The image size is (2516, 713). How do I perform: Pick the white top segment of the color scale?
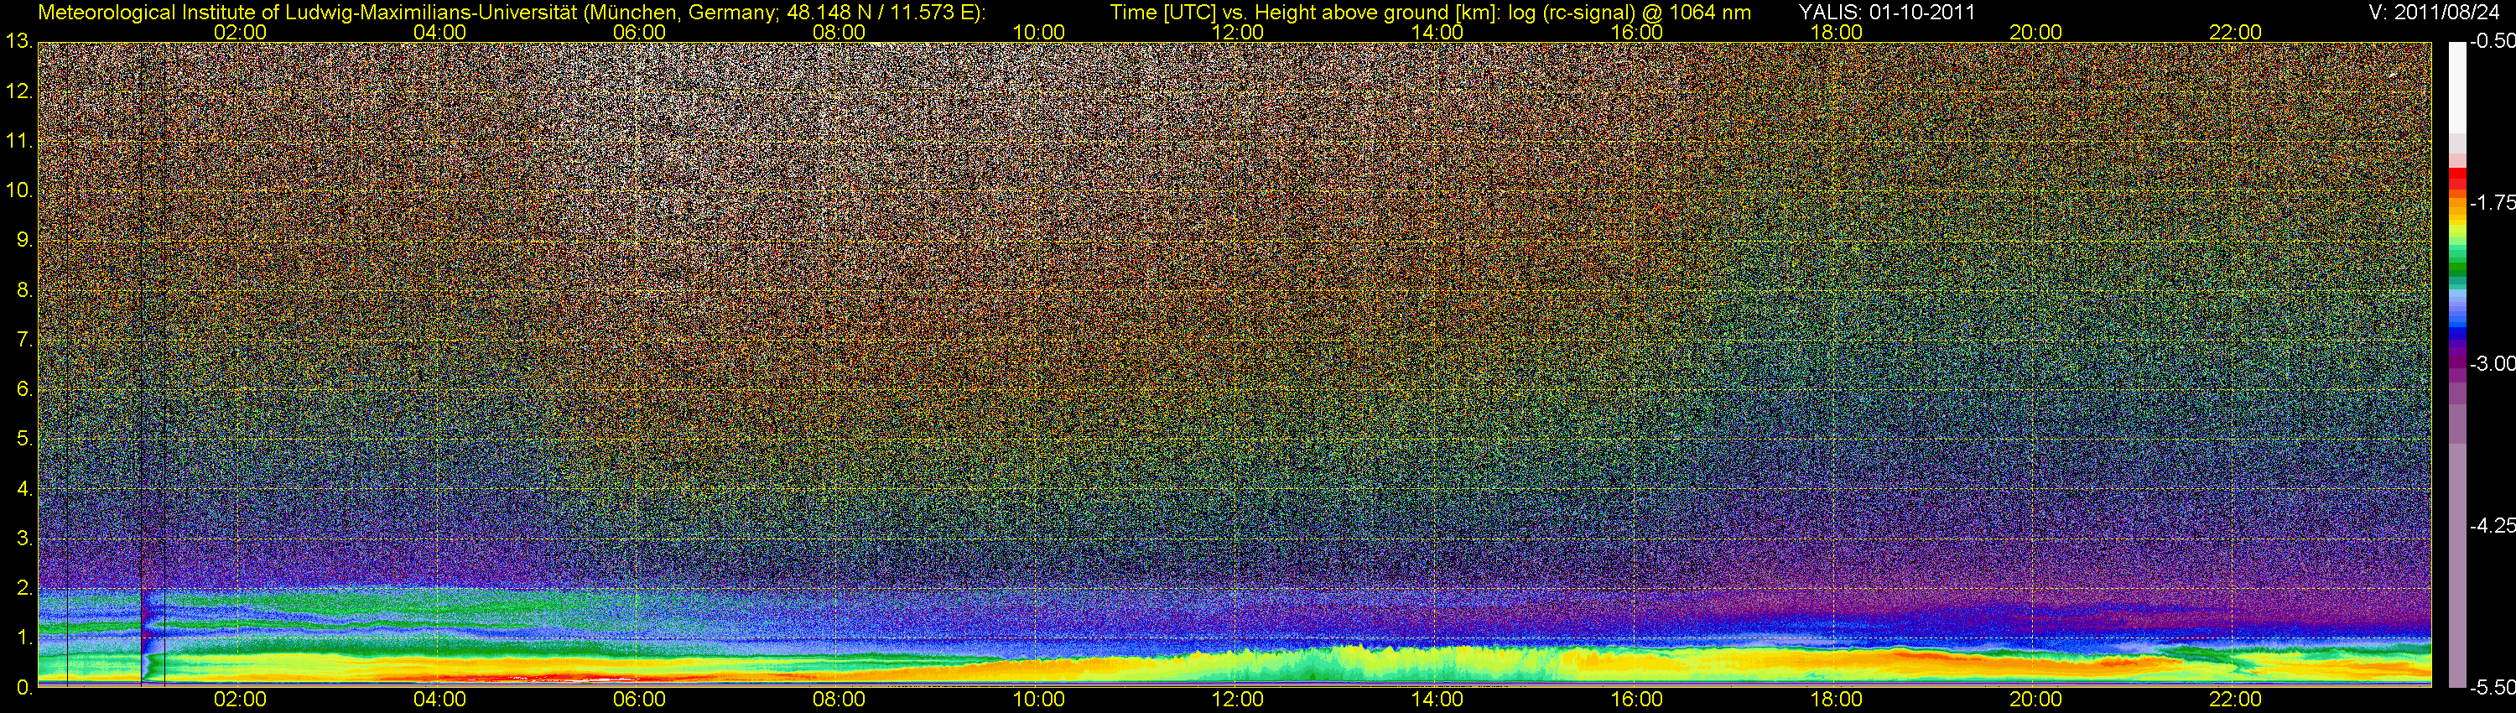(2456, 87)
